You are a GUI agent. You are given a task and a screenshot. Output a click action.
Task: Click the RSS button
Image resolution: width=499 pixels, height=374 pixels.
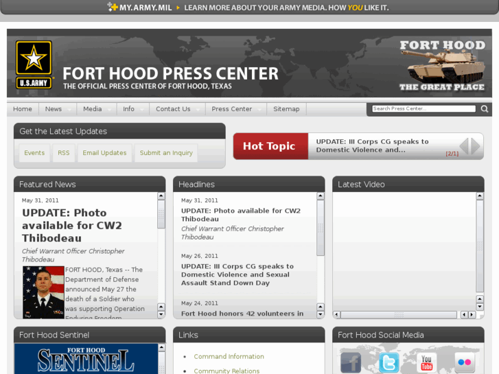[x=64, y=153]
